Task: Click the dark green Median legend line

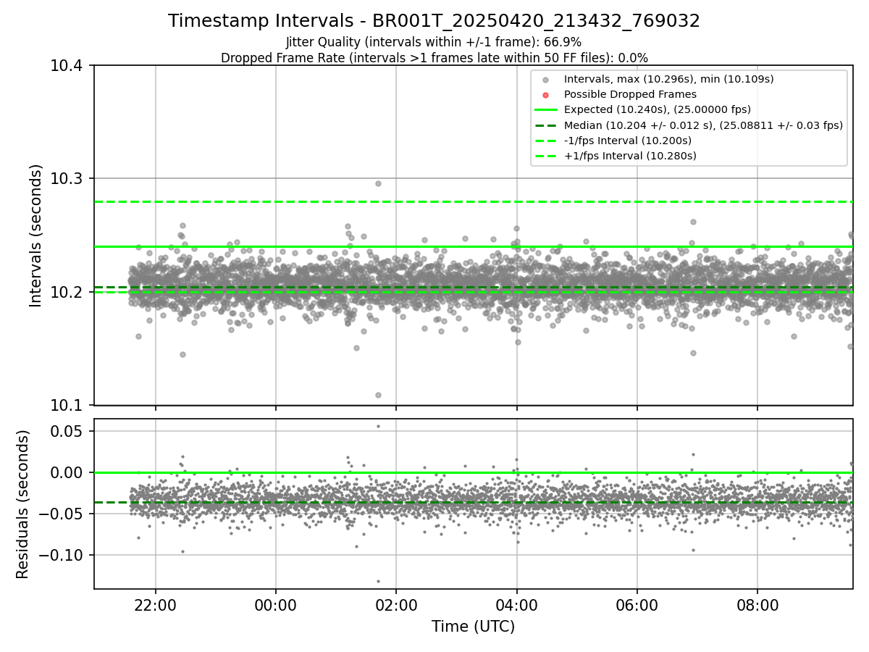Action: 546,125
